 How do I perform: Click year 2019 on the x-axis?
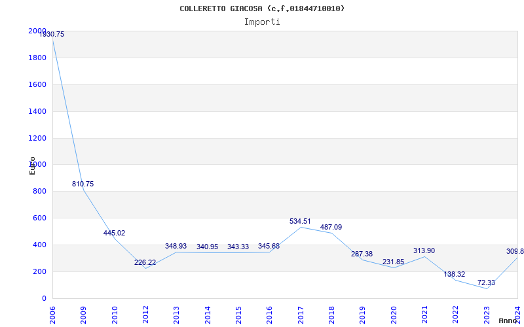(363, 315)
